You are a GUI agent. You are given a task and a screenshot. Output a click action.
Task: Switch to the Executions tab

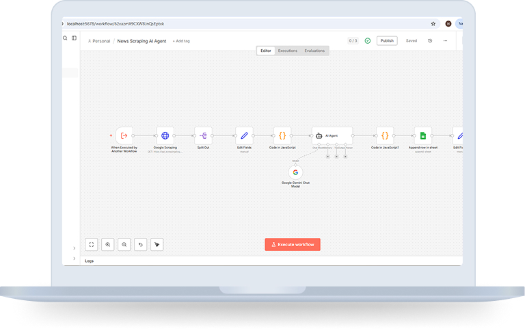[x=288, y=51]
